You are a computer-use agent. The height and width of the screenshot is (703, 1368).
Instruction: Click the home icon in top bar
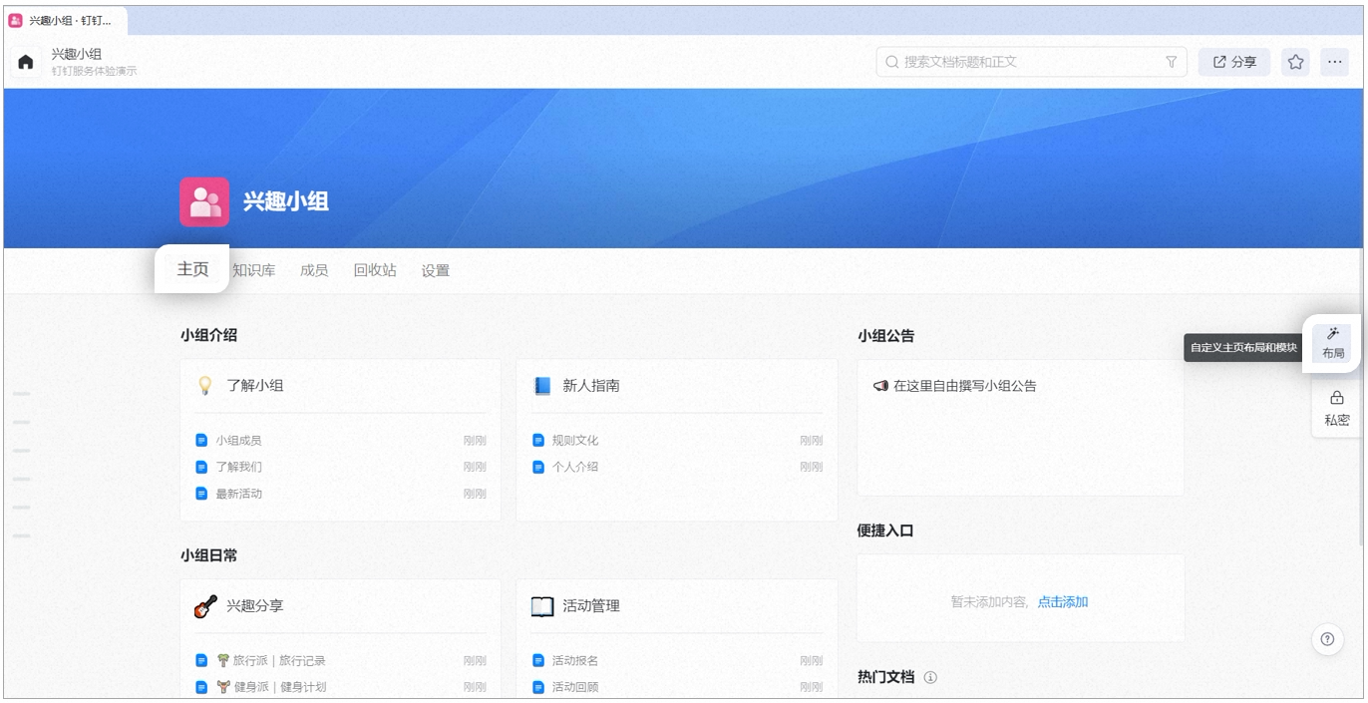(x=26, y=62)
